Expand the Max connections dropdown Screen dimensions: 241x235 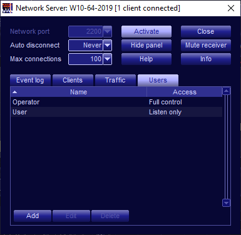(x=107, y=59)
